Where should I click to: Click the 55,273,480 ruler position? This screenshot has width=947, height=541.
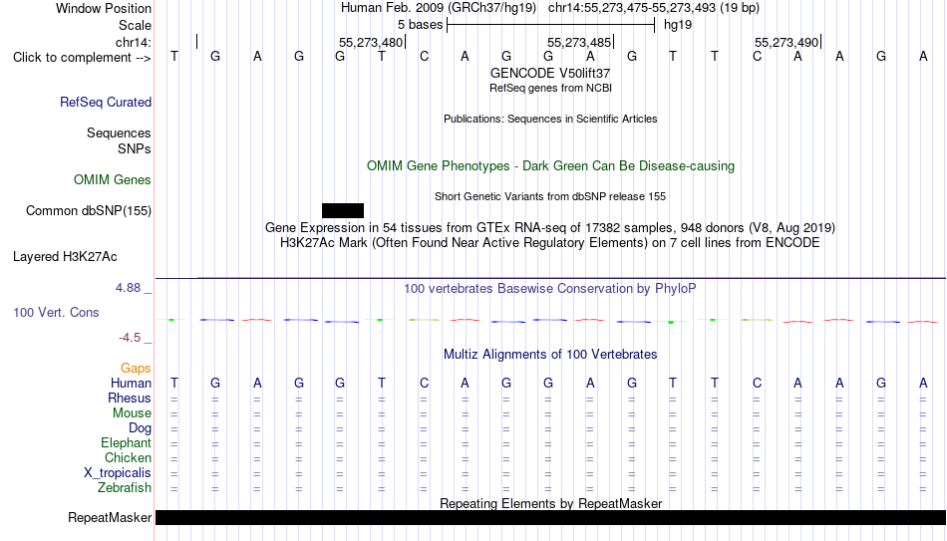click(371, 42)
